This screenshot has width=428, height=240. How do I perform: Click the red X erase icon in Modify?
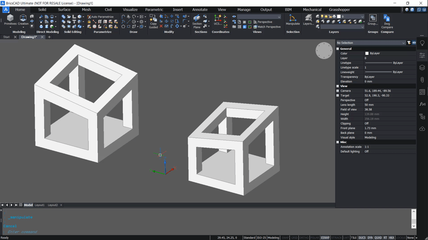(161, 26)
